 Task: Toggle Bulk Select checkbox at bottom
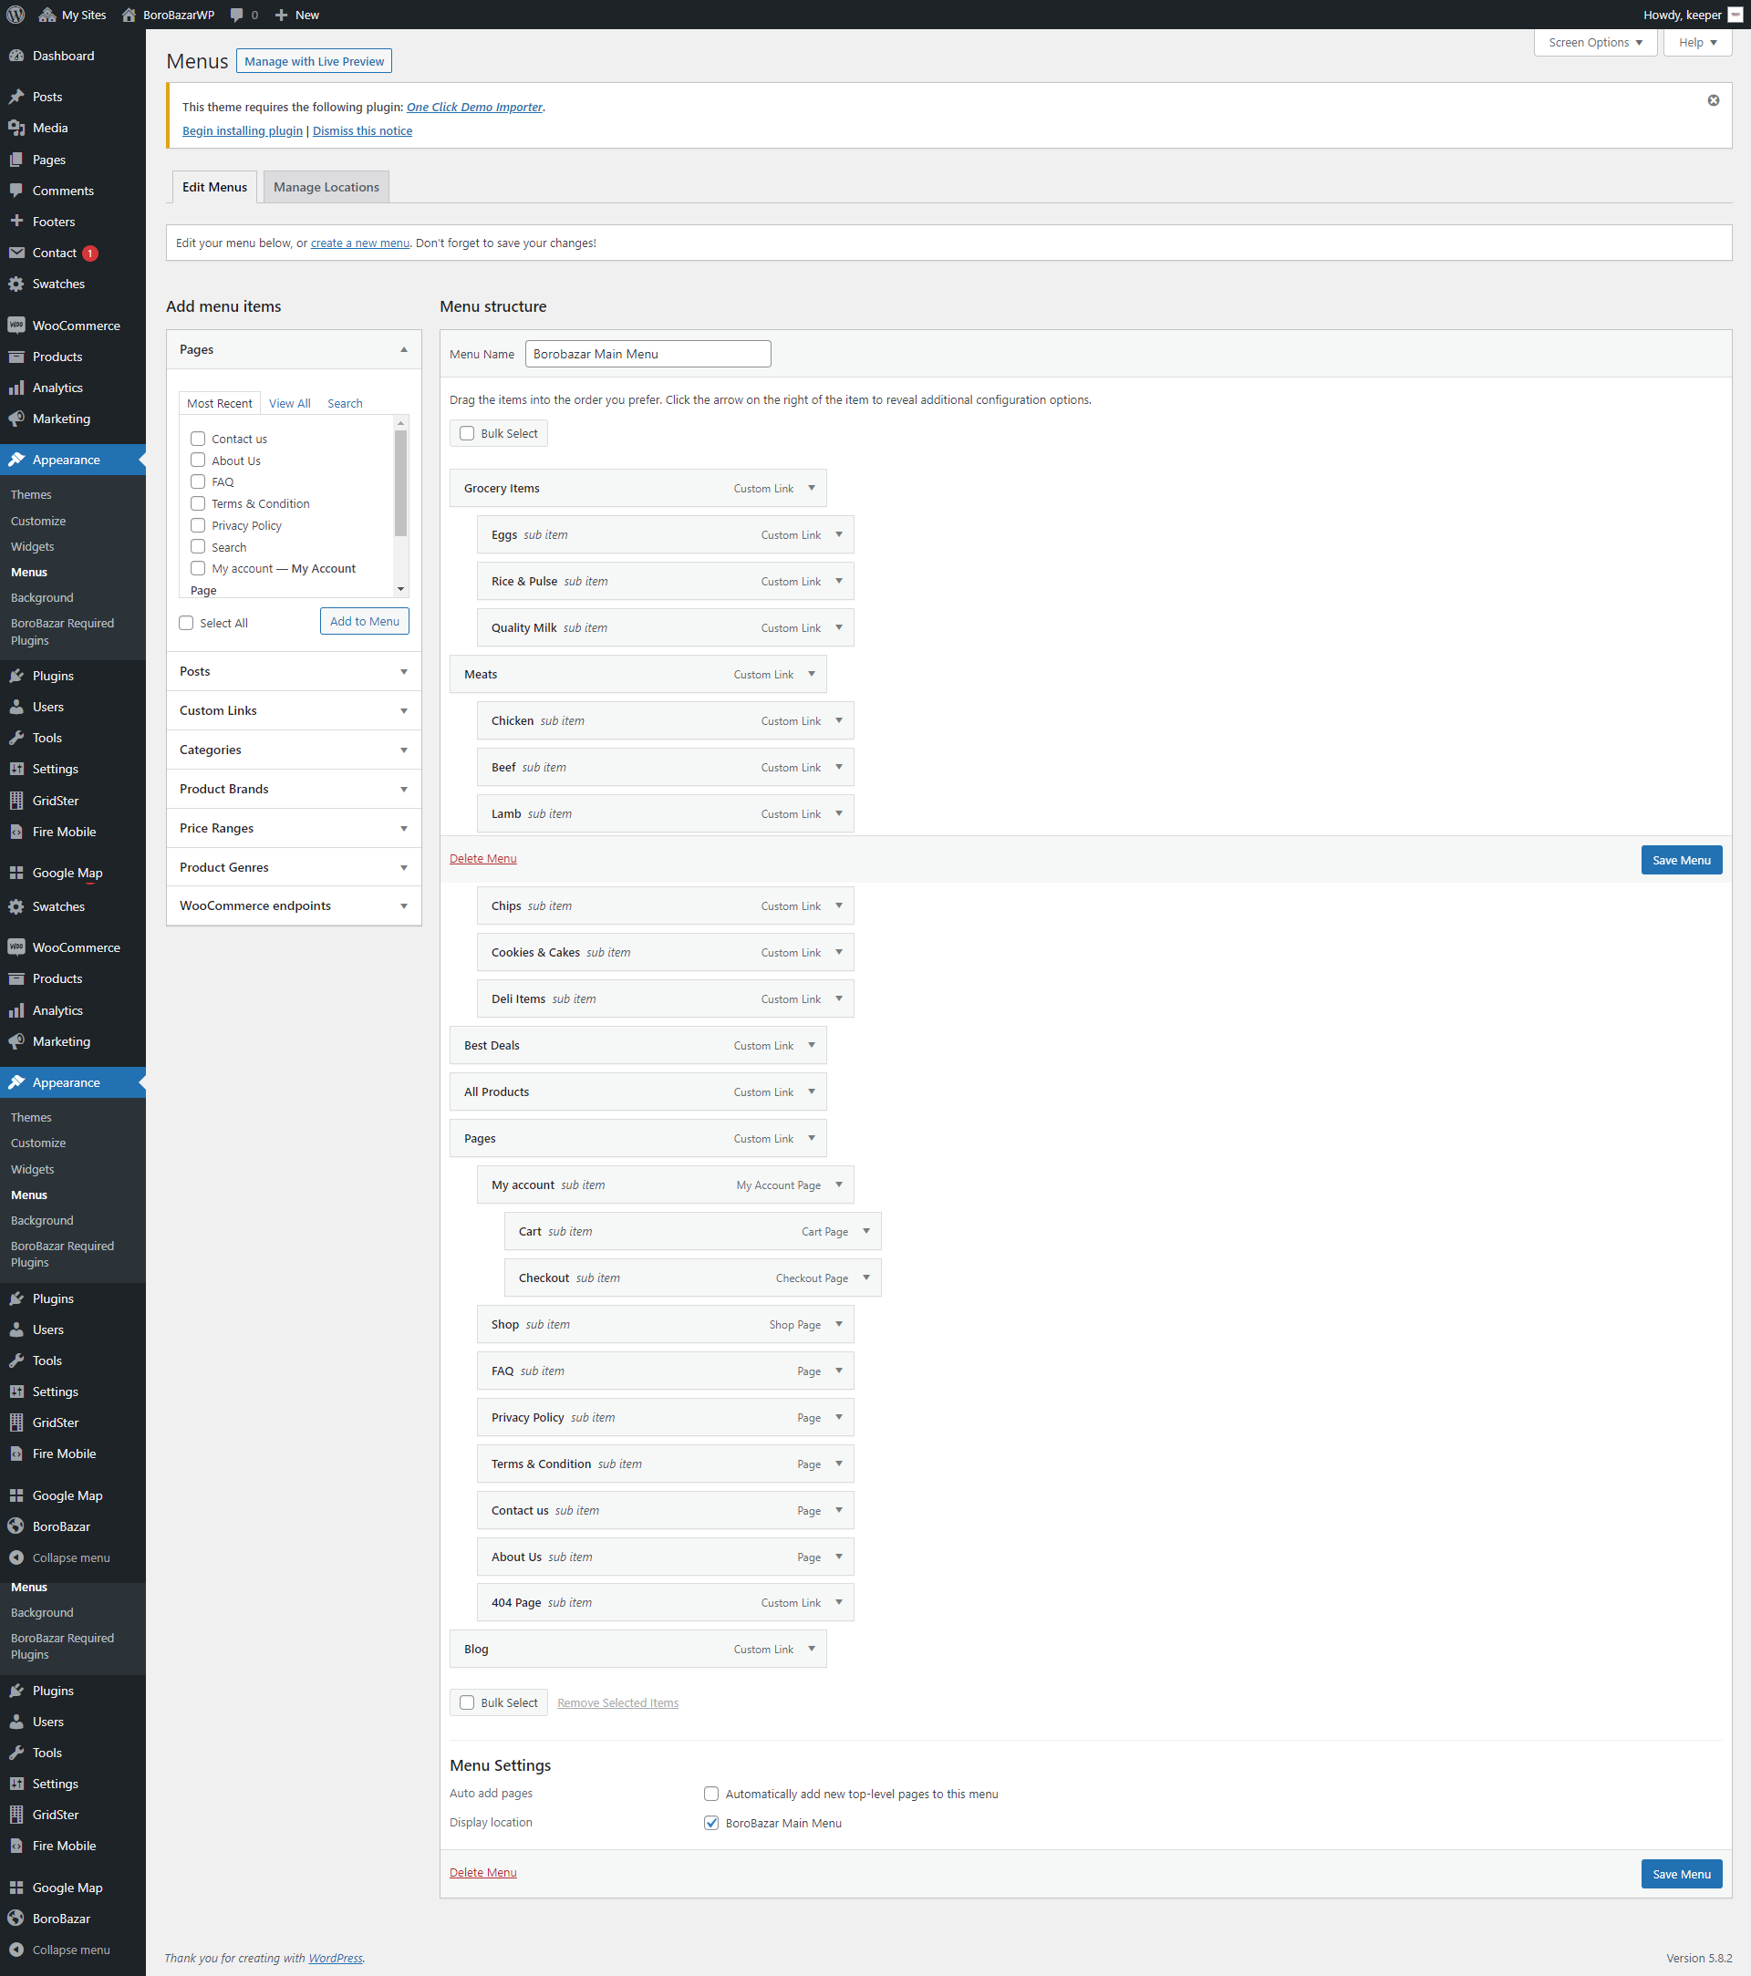pyautogui.click(x=468, y=1702)
